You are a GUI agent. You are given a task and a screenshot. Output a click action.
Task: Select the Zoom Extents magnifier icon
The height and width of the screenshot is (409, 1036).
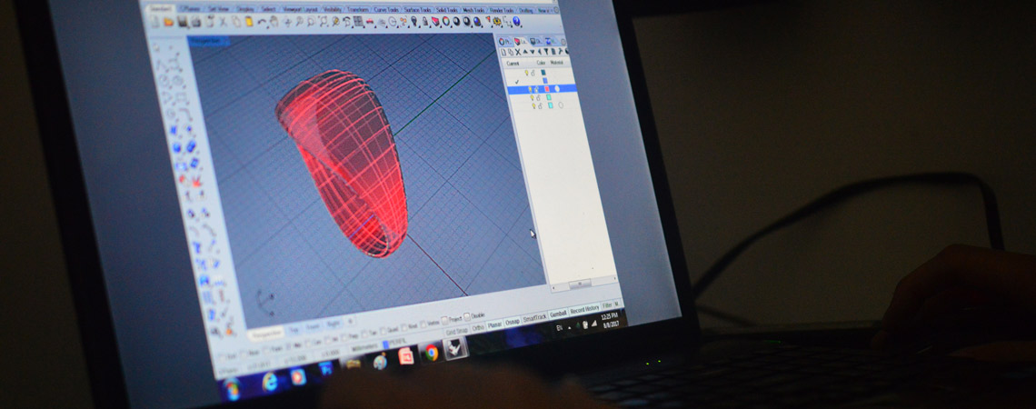click(323, 21)
